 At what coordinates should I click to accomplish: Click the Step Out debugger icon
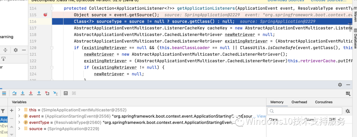coord(39,93)
